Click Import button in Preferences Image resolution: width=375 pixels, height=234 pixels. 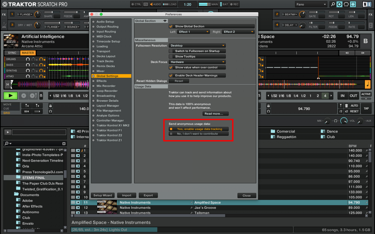(127, 195)
